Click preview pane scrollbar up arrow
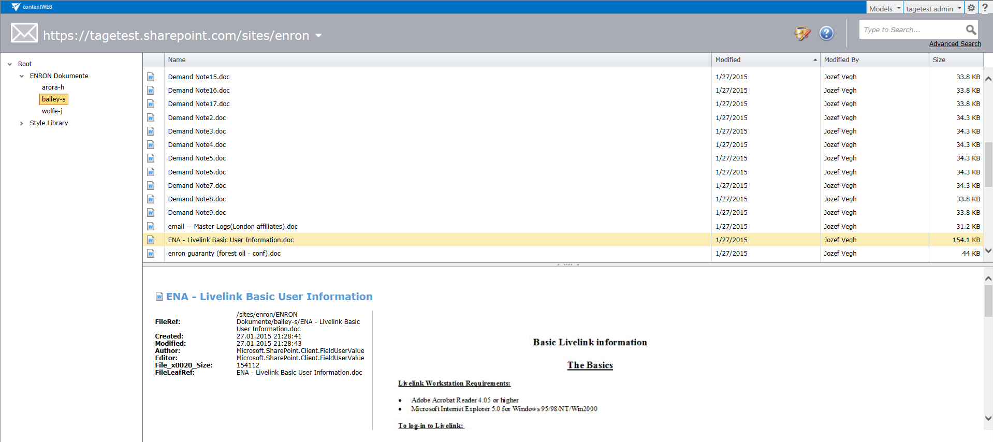The width and height of the screenshot is (993, 442). [988, 278]
